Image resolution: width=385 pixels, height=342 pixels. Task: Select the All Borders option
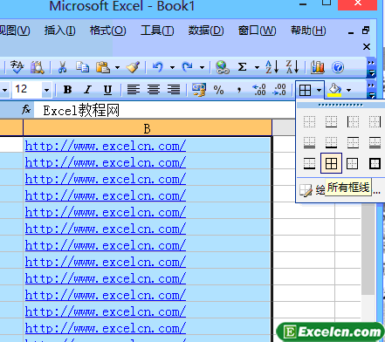click(x=331, y=163)
